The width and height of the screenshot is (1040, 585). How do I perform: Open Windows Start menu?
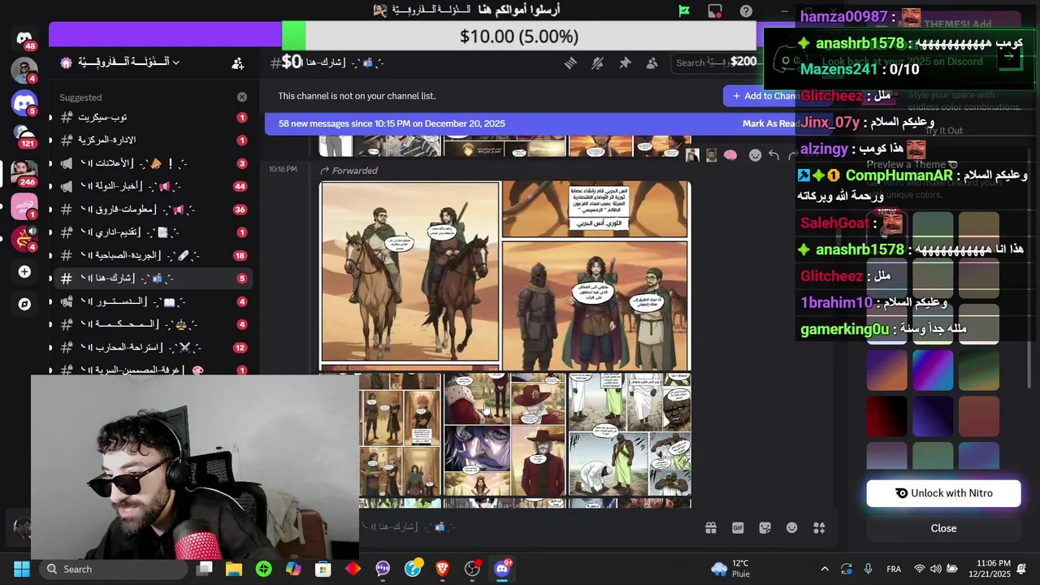(21, 569)
